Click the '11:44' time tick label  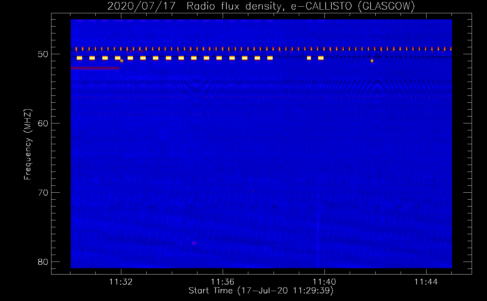tap(426, 282)
